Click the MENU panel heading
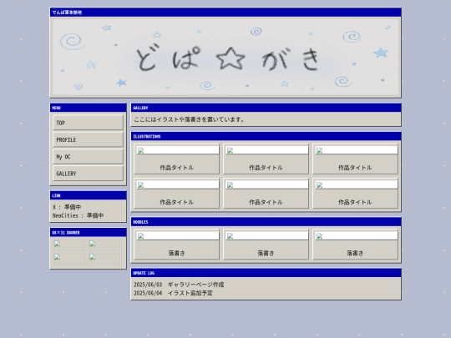Image resolution: width=451 pixels, height=338 pixels. point(57,108)
